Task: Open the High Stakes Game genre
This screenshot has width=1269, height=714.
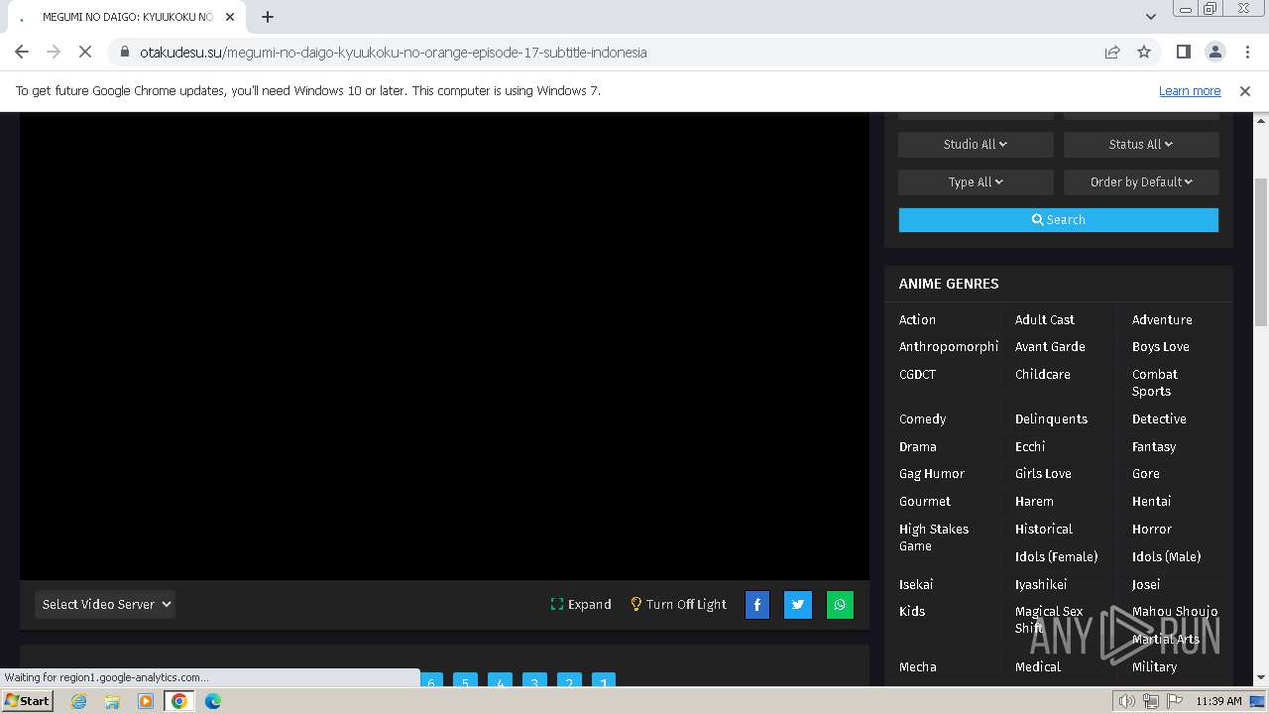Action: pyautogui.click(x=934, y=536)
